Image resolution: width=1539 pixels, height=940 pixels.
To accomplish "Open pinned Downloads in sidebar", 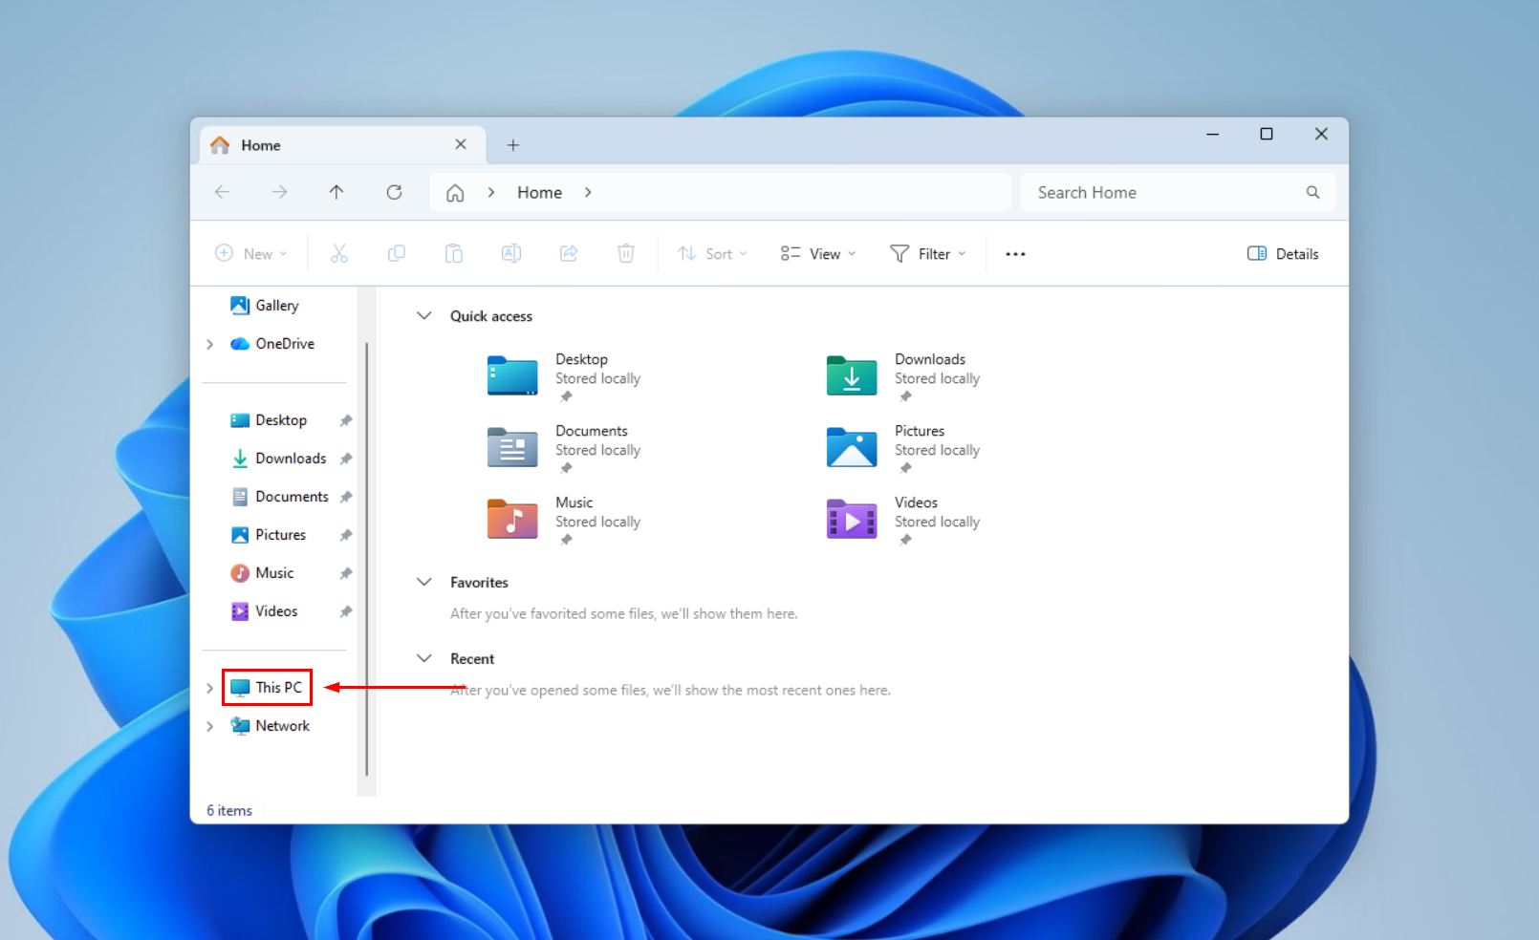I will click(278, 458).
